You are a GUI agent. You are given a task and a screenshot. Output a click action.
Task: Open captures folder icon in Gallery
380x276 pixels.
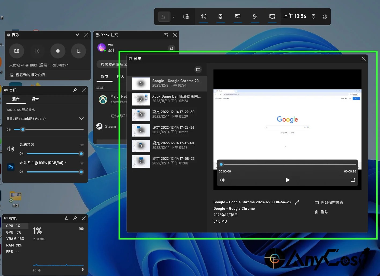[x=198, y=69]
